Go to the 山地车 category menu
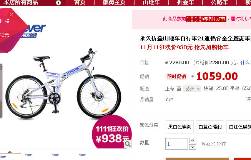Screen dimensions: 251x160 151,2
